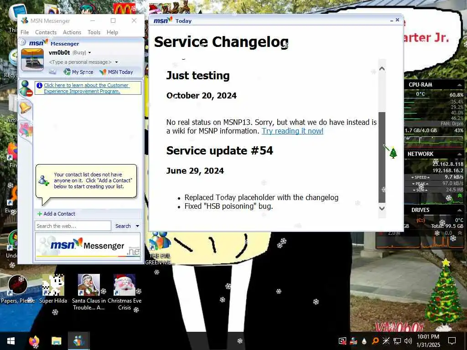Click the 1.7 GB/4.0 GB RAM usage text

click(x=421, y=130)
